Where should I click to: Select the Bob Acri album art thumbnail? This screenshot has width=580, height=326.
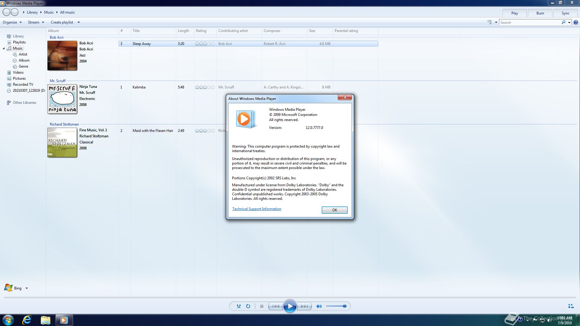(x=62, y=56)
